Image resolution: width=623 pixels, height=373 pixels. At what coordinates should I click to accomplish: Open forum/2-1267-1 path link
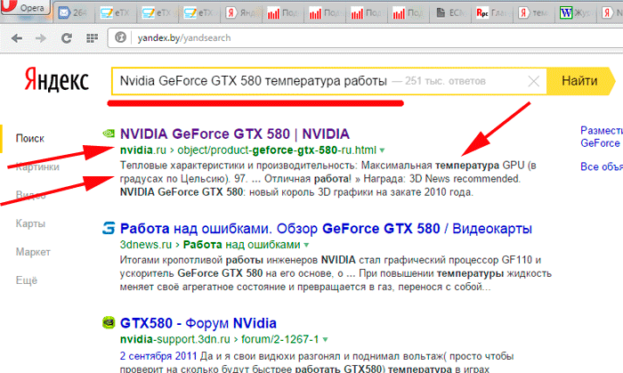pyautogui.click(x=280, y=339)
